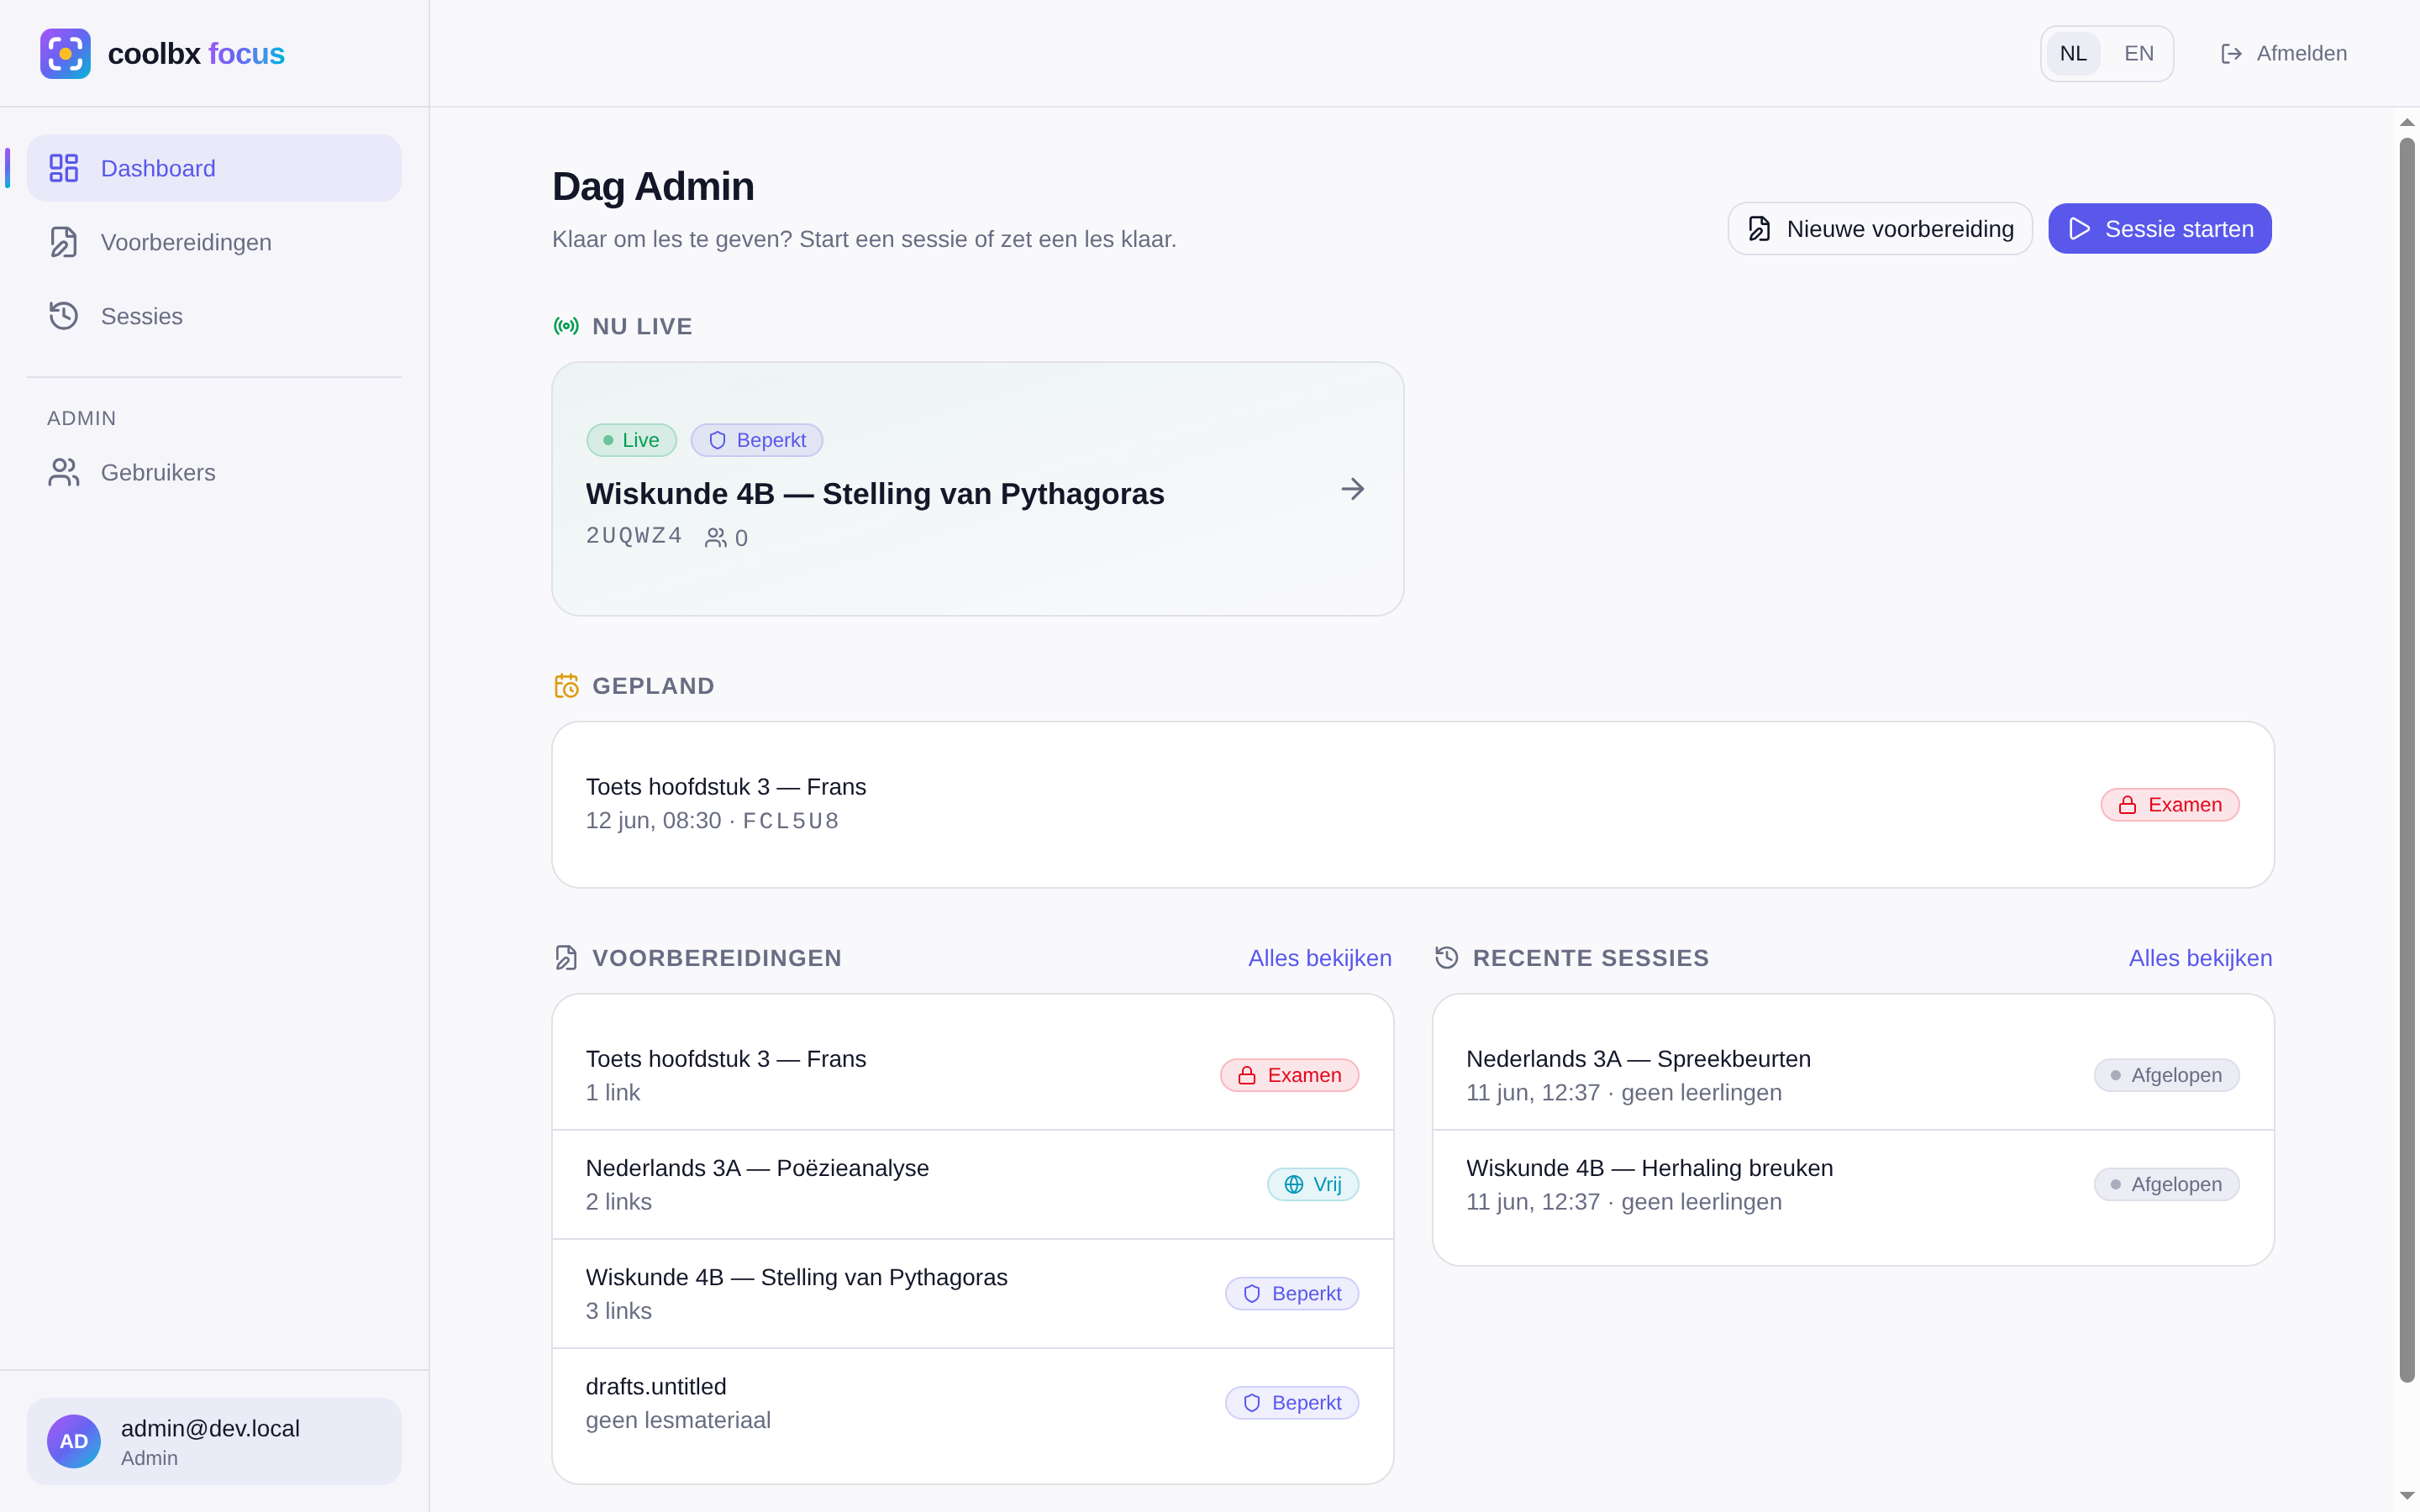Click the Dag Admin heading

coord(653,187)
